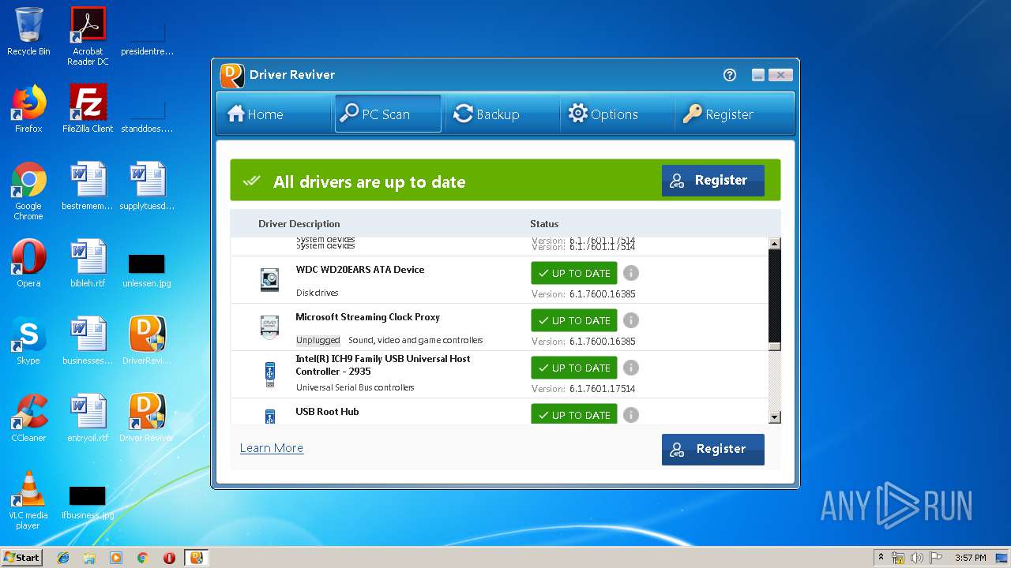Viewport: 1011px width, 568px height.
Task: Click the driver list scroll down arrow
Action: tap(775, 417)
